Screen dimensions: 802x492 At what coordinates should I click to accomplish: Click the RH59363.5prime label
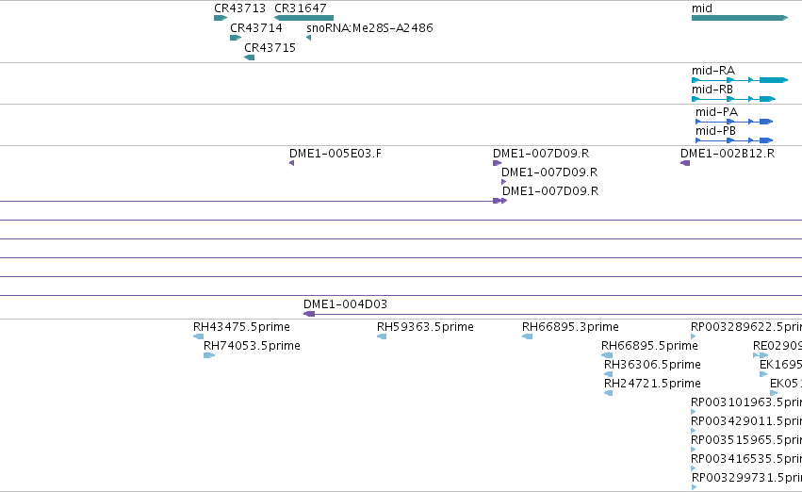pyautogui.click(x=425, y=327)
